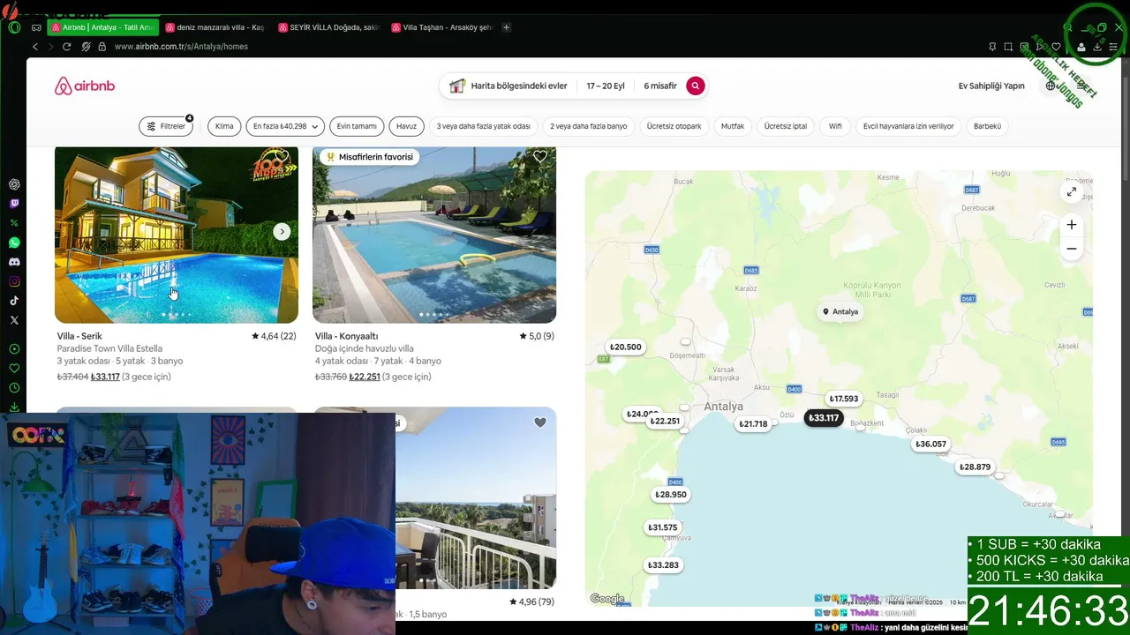Image resolution: width=1130 pixels, height=635 pixels.
Task: Open TikTok from the sidebar
Action: pyautogui.click(x=14, y=301)
